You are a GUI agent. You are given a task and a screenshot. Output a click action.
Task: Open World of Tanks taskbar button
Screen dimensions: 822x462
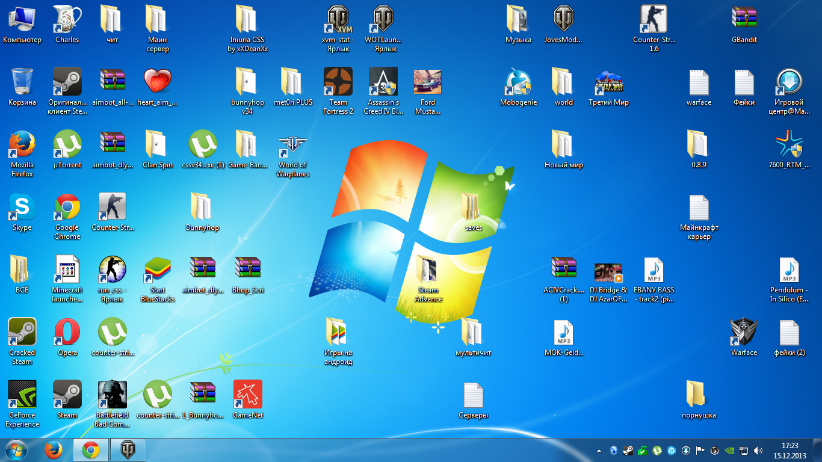pos(128,450)
